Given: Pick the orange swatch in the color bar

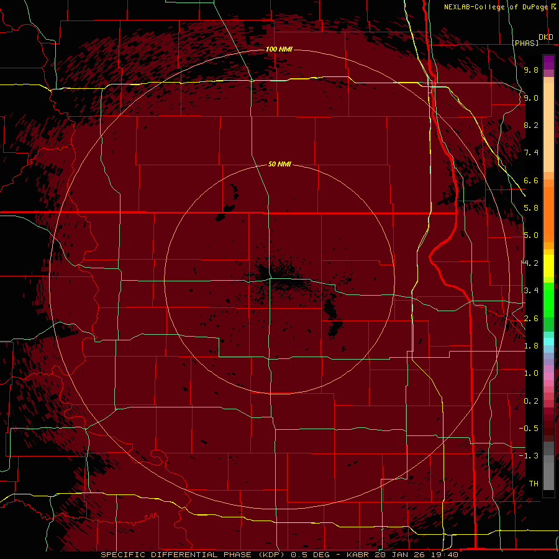Looking at the screenshot, I should 548,214.
